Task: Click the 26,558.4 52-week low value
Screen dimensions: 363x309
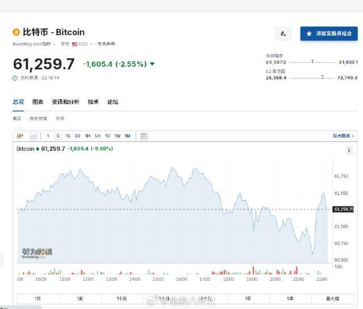Action: pyautogui.click(x=276, y=78)
